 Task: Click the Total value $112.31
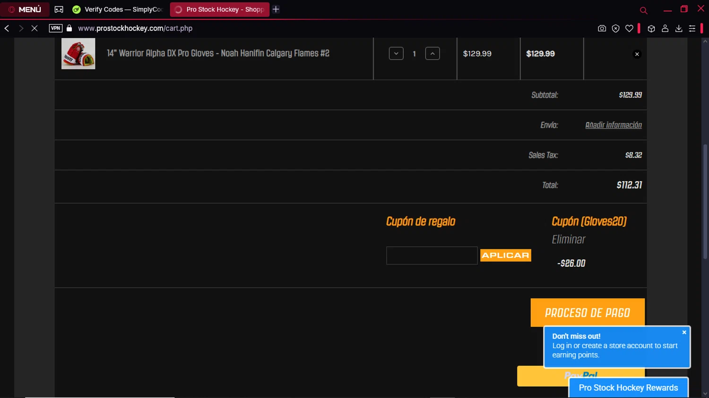click(629, 185)
